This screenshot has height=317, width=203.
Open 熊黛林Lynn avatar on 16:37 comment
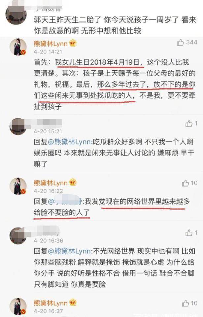click(18, 306)
